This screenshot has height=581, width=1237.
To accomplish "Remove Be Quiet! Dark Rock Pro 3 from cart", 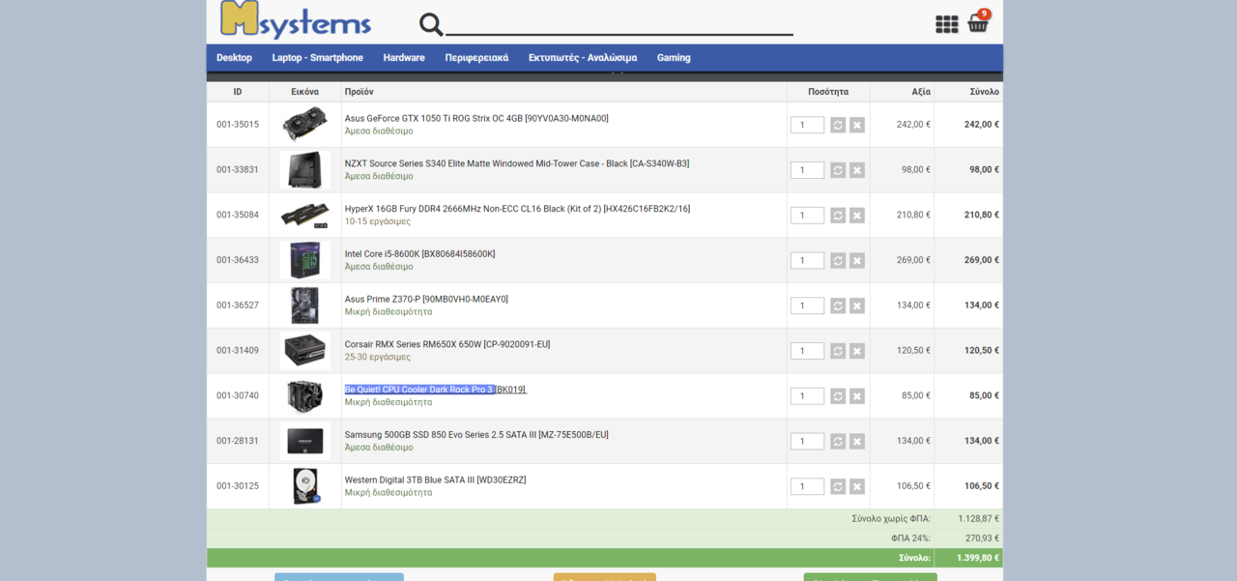I will coord(857,396).
